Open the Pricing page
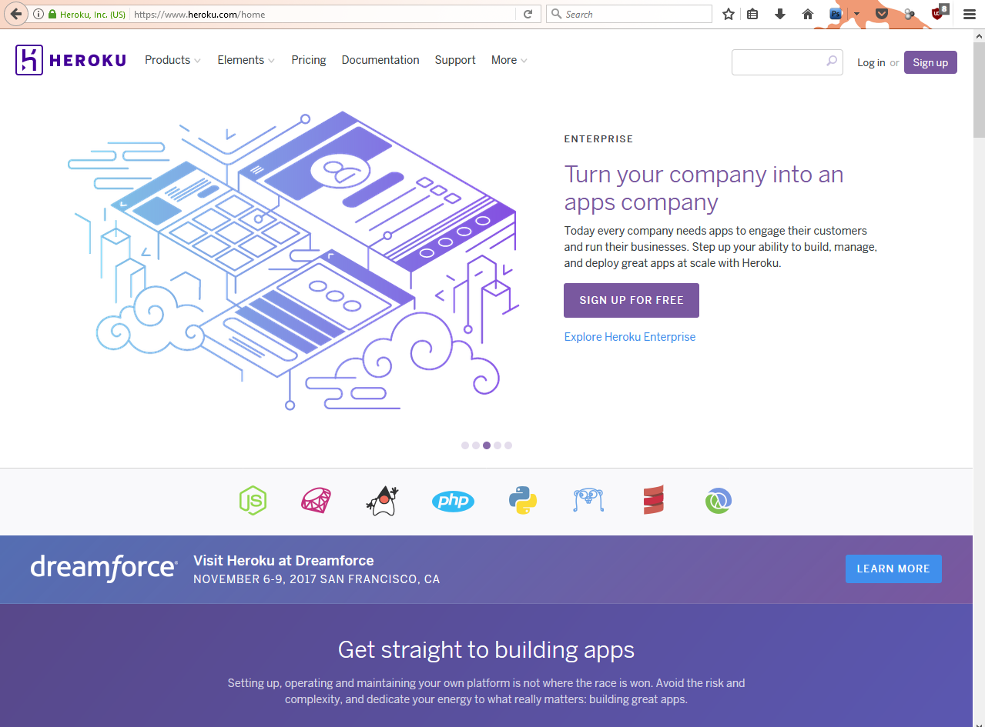This screenshot has height=727, width=985. click(x=309, y=60)
